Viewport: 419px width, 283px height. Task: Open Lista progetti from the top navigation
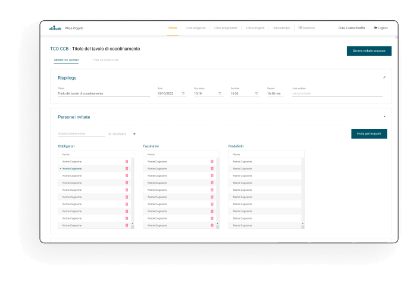(x=256, y=28)
